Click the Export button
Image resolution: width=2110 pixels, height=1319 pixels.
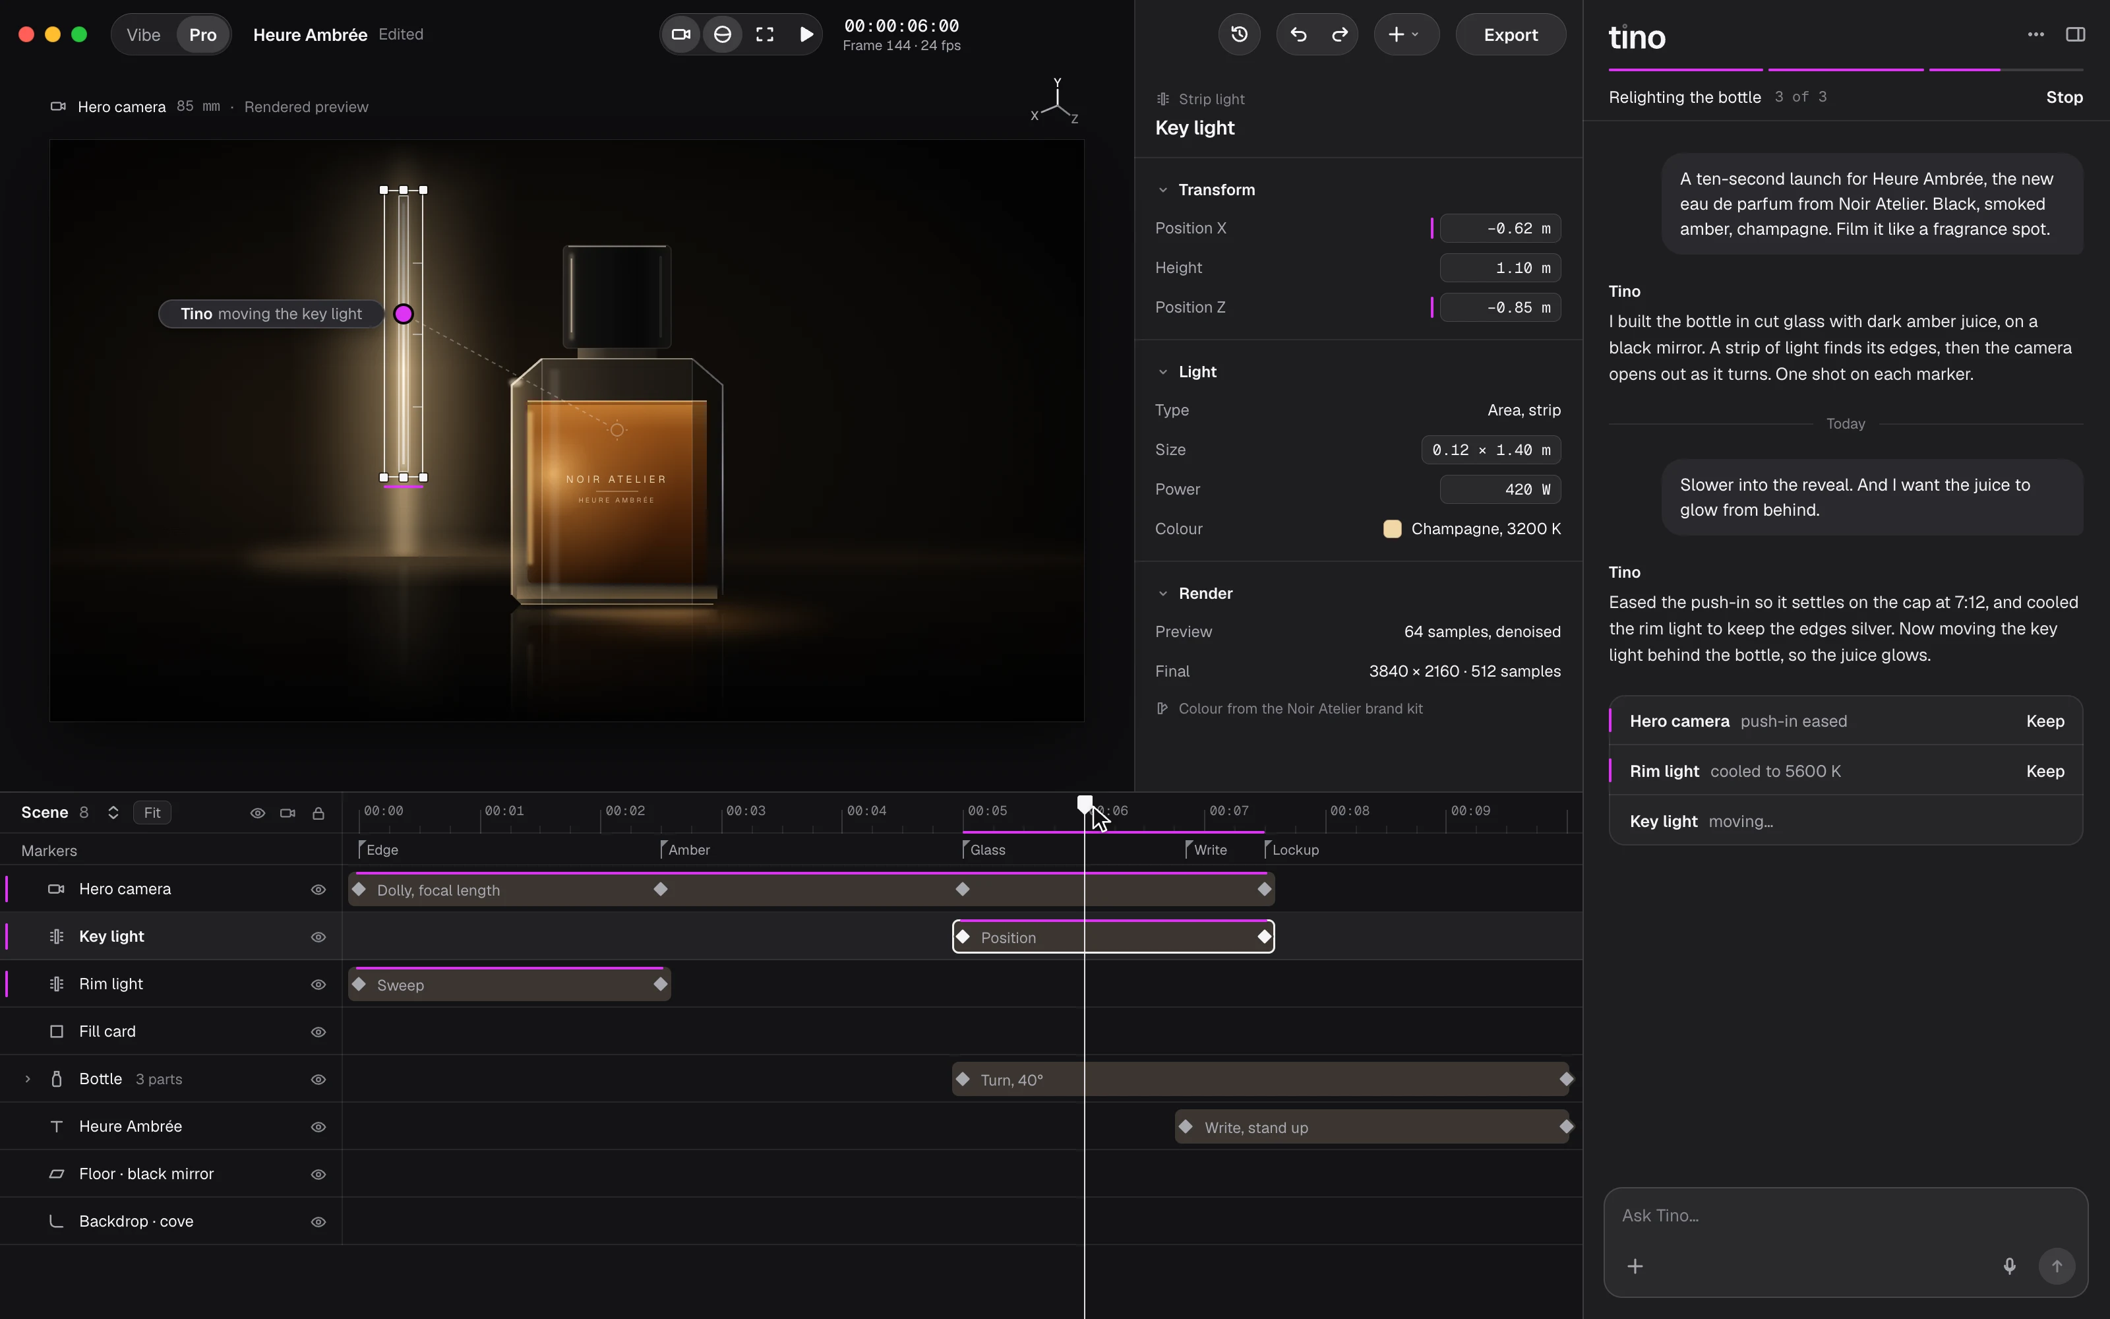point(1510,35)
